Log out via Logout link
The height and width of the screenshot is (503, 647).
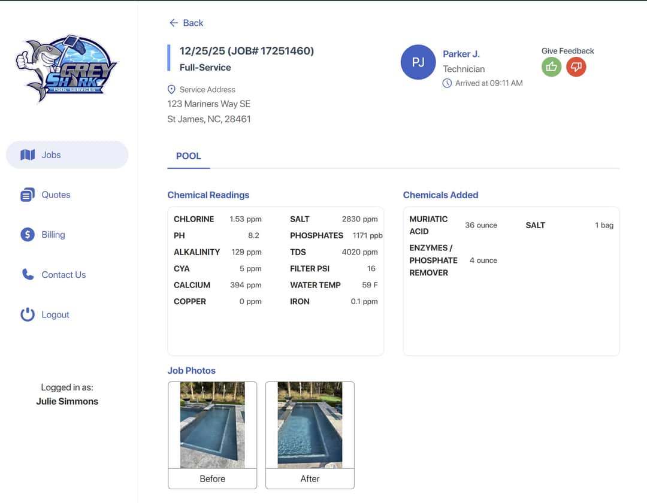click(x=55, y=314)
